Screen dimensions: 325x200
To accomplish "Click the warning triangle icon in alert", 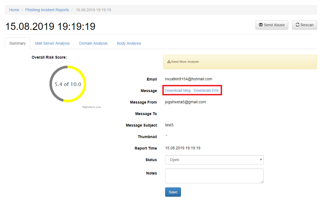I will [x=169, y=62].
